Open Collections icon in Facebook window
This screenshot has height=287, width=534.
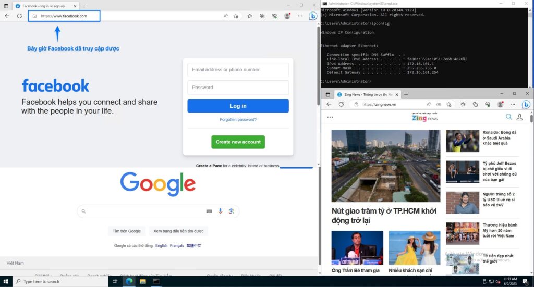pyautogui.click(x=262, y=16)
